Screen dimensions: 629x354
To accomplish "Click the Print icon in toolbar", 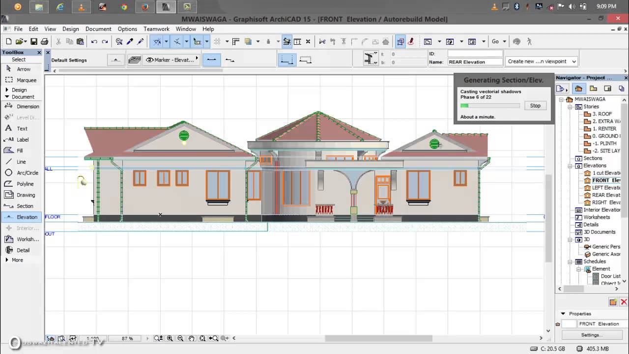I will pyautogui.click(x=44, y=42).
